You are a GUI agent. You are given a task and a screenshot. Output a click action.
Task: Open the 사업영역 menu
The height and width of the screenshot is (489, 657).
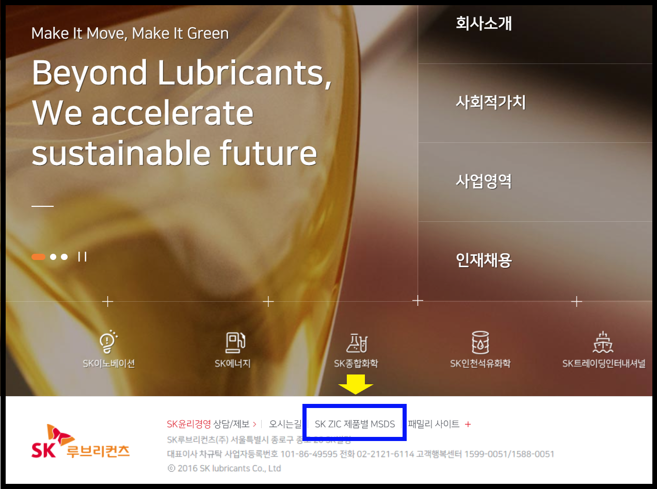pyautogui.click(x=484, y=182)
